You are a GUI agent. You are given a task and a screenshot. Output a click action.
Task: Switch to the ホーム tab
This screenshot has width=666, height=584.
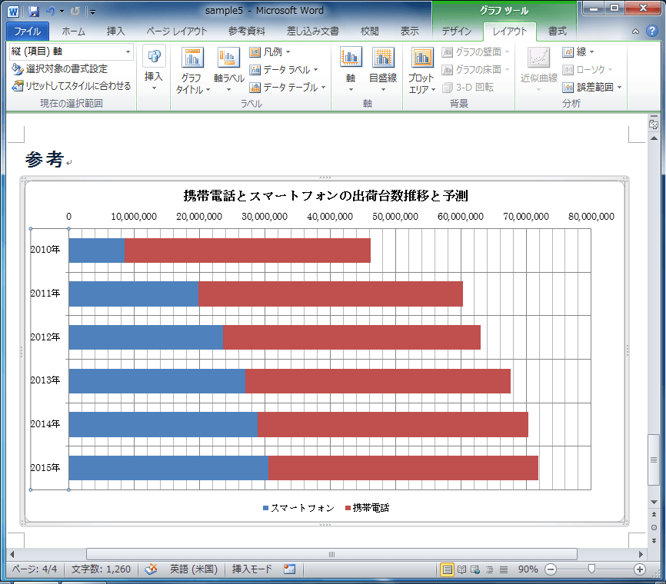click(74, 31)
